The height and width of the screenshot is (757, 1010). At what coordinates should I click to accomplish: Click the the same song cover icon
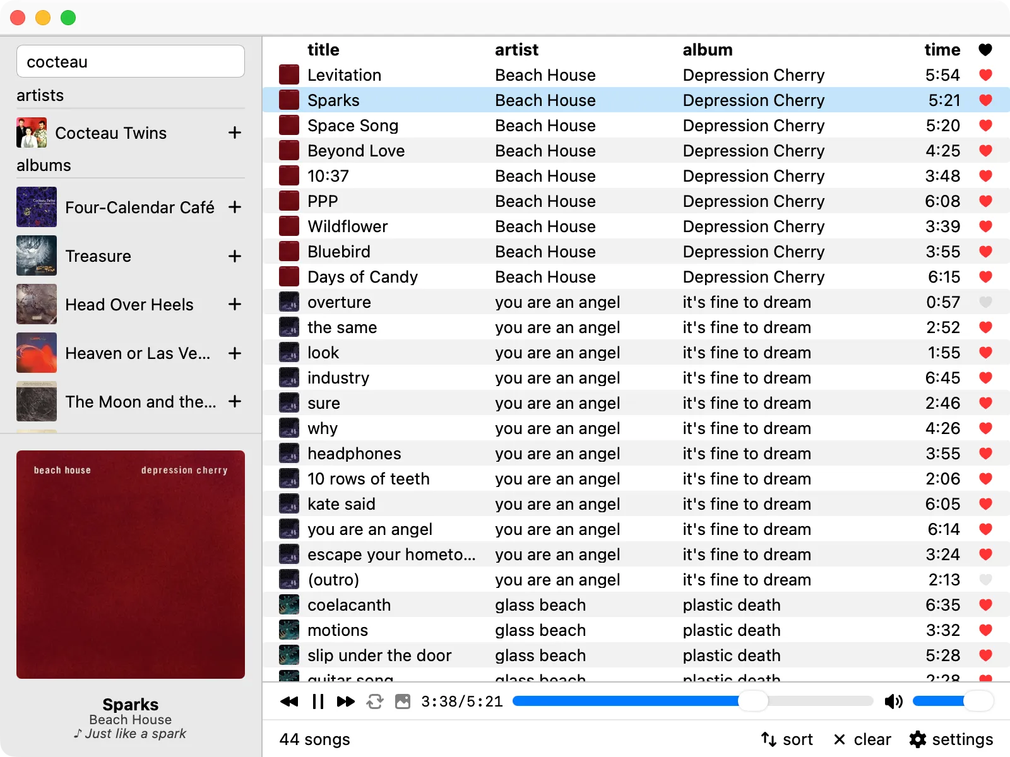pyautogui.click(x=289, y=327)
